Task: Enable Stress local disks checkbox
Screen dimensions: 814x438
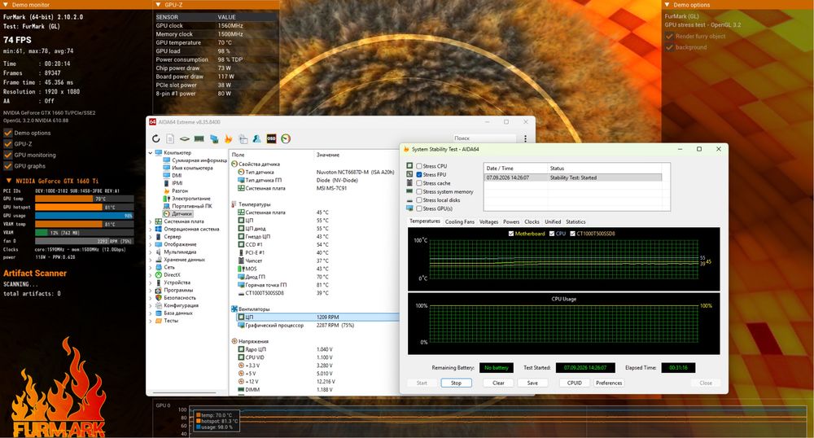Action: click(x=419, y=200)
